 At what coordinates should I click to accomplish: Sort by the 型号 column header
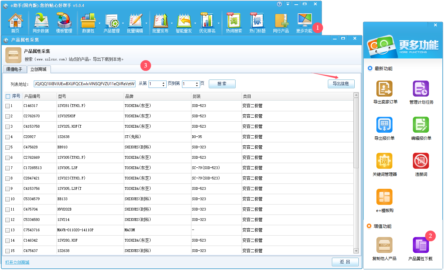point(90,96)
